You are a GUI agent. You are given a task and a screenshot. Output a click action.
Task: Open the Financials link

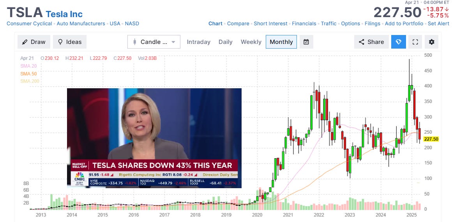tap(304, 24)
